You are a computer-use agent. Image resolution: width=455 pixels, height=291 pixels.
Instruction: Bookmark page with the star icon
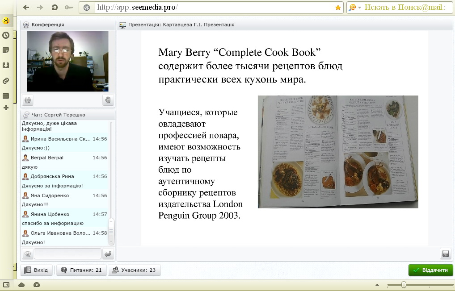point(338,8)
